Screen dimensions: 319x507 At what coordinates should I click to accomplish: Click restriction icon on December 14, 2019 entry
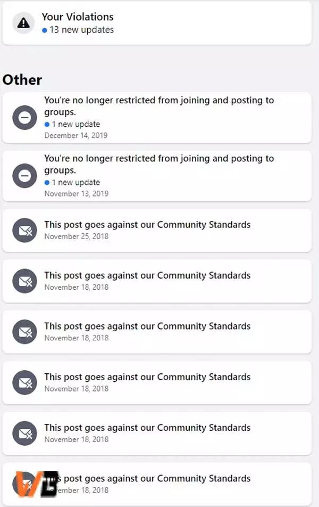24,117
